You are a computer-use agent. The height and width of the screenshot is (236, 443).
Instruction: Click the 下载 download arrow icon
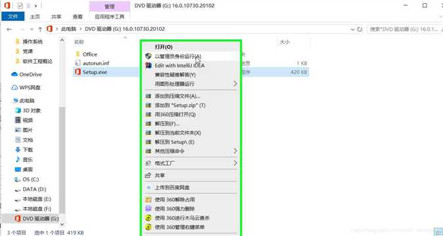pos(18,150)
